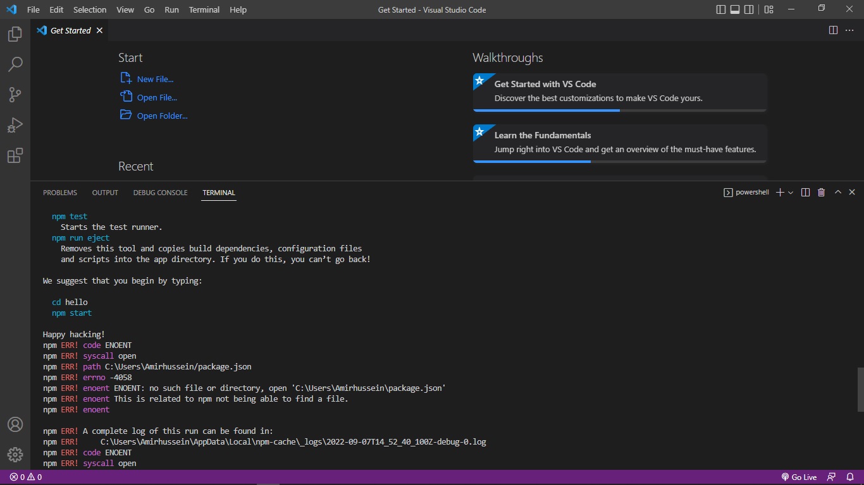This screenshot has height=485, width=864.
Task: Kill terminal with trash icon
Action: coord(822,193)
